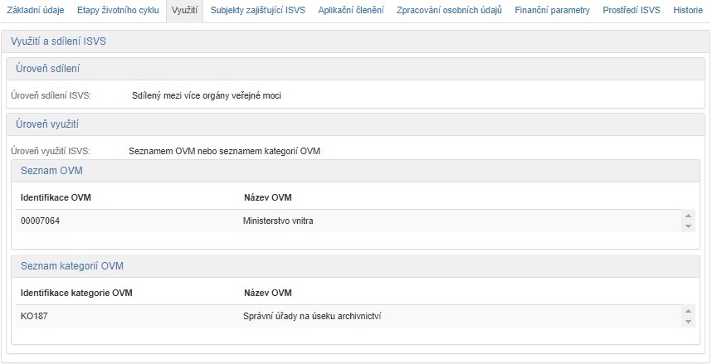
Task: Open the Aplikační členění tab
Action: pyautogui.click(x=351, y=11)
